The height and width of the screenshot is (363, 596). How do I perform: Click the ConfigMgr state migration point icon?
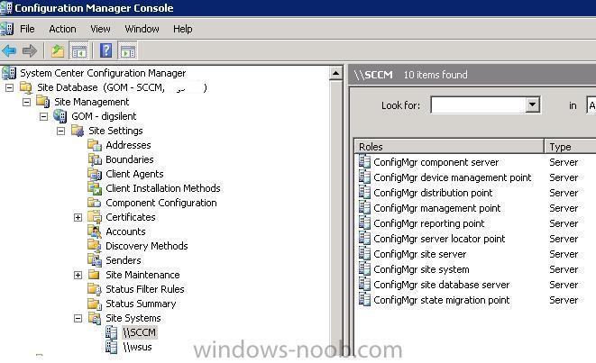pos(364,300)
